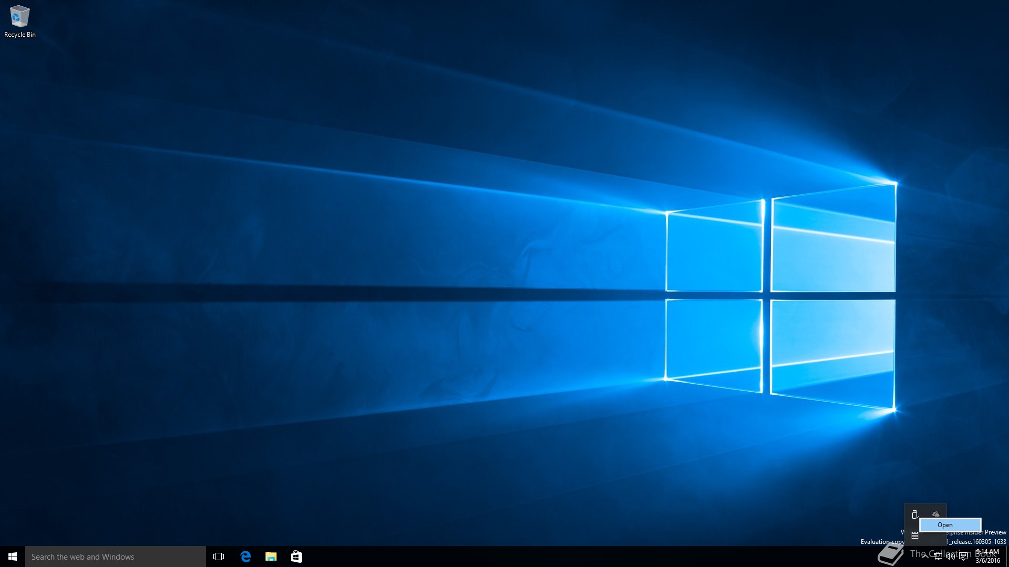This screenshot has height=567, width=1009.
Task: Click the Show desktop strip at taskbar end
Action: point(1007,556)
